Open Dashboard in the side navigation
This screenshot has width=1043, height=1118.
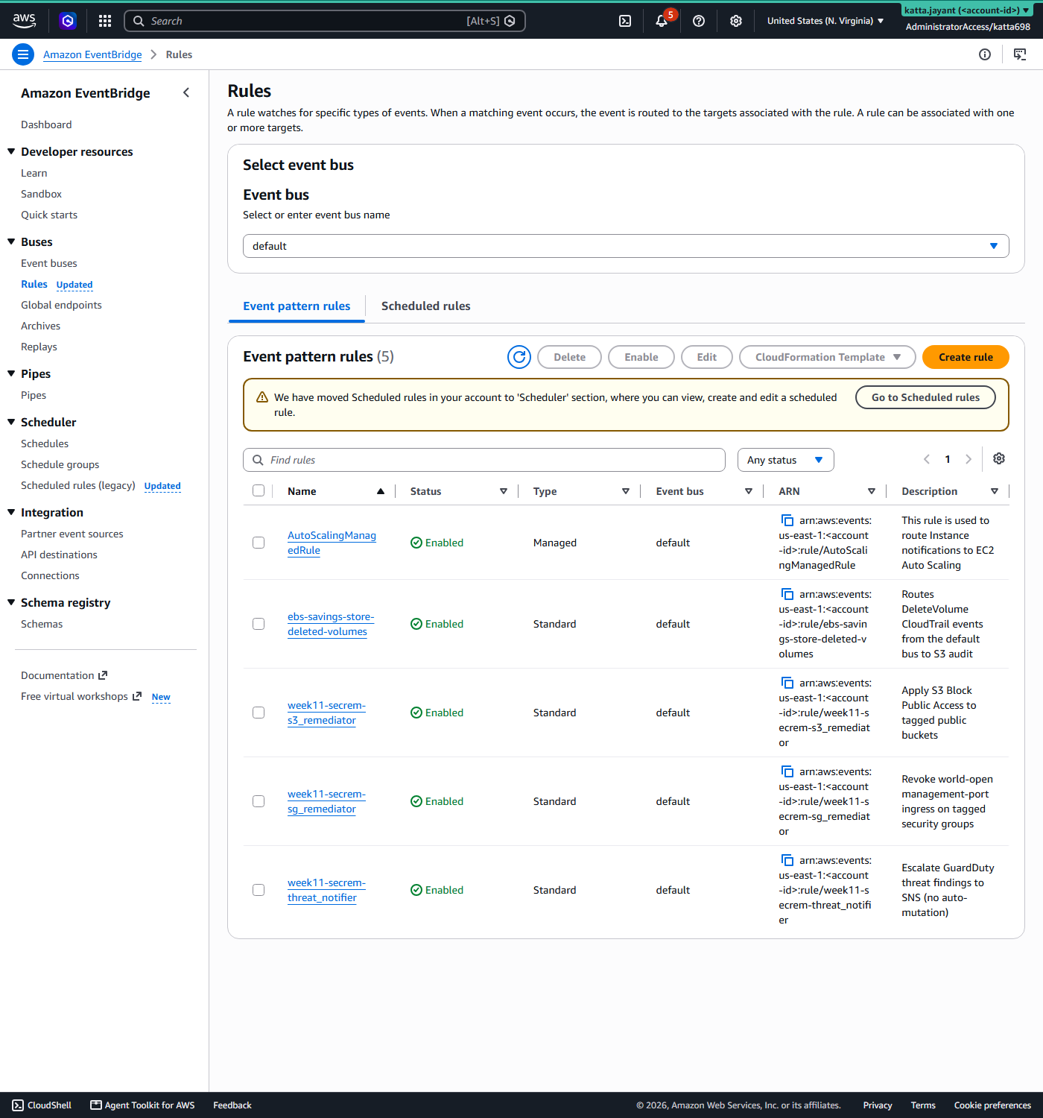pos(46,124)
